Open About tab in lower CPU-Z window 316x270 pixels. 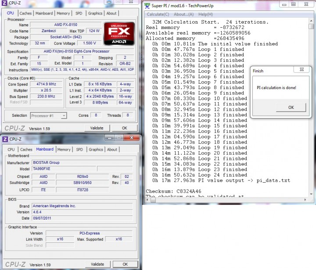tap(112, 150)
